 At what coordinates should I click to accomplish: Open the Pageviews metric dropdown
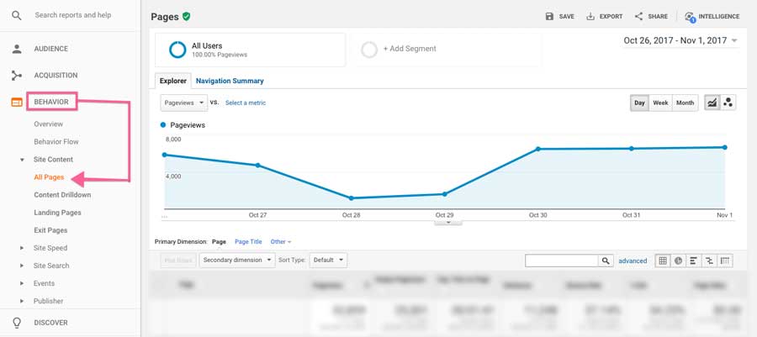(x=183, y=103)
